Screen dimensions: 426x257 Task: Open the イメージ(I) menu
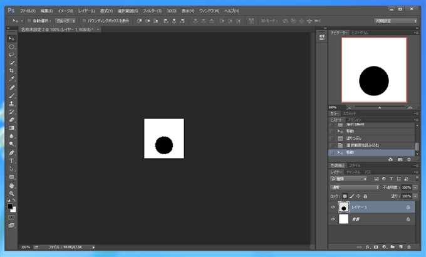(65, 11)
